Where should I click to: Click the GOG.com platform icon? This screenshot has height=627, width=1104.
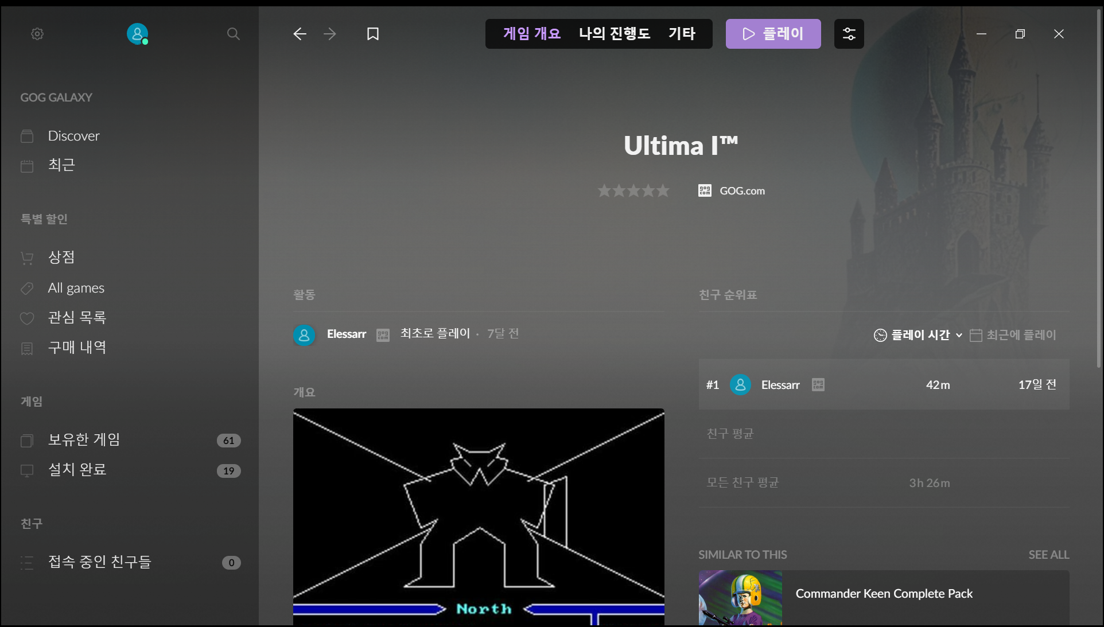(x=705, y=190)
